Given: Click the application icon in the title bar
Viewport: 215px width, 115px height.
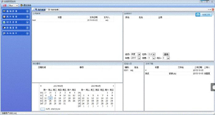Looking at the screenshot, I should [2, 2].
